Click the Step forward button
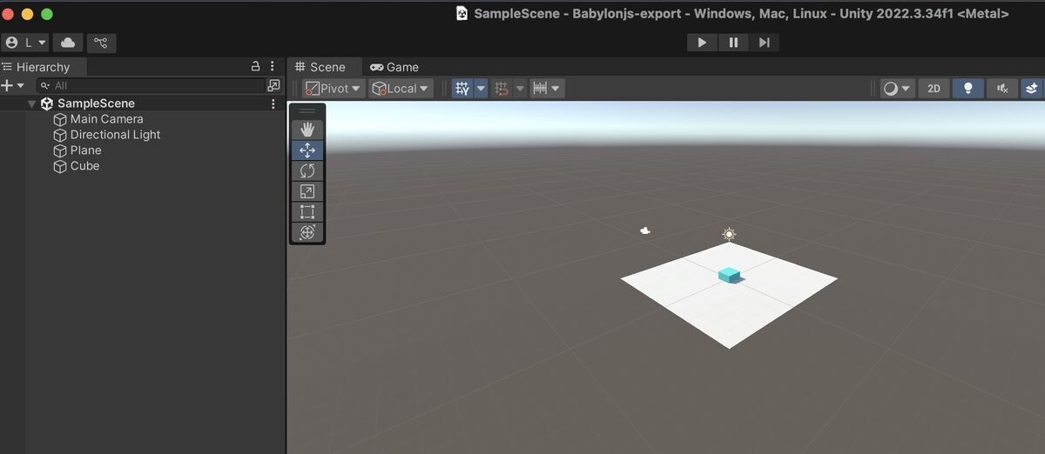Image resolution: width=1045 pixels, height=454 pixels. tap(764, 42)
